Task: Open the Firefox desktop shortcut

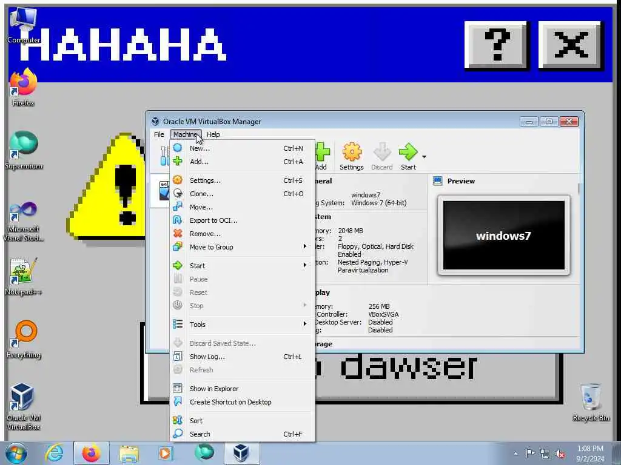Action: point(24,87)
